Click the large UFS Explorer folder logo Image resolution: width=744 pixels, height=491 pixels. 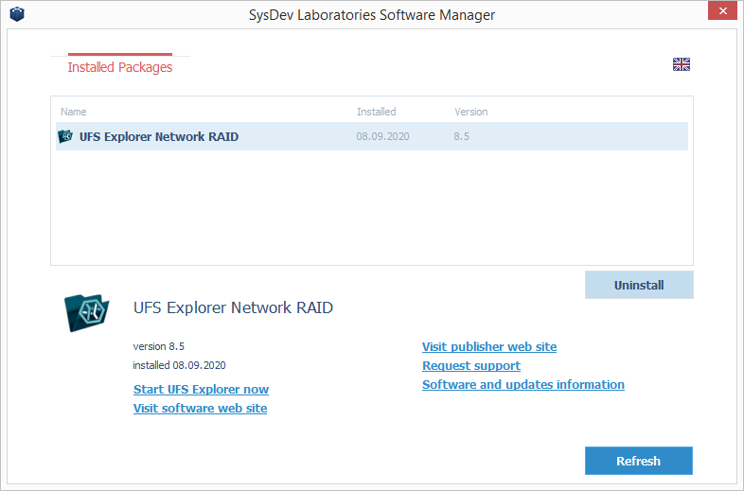click(x=86, y=312)
